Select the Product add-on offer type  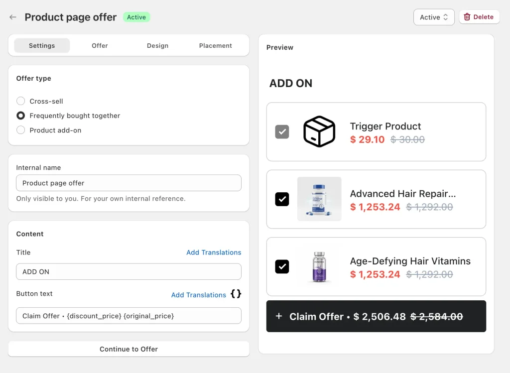pos(20,130)
